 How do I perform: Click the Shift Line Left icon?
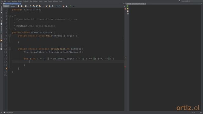56,6
